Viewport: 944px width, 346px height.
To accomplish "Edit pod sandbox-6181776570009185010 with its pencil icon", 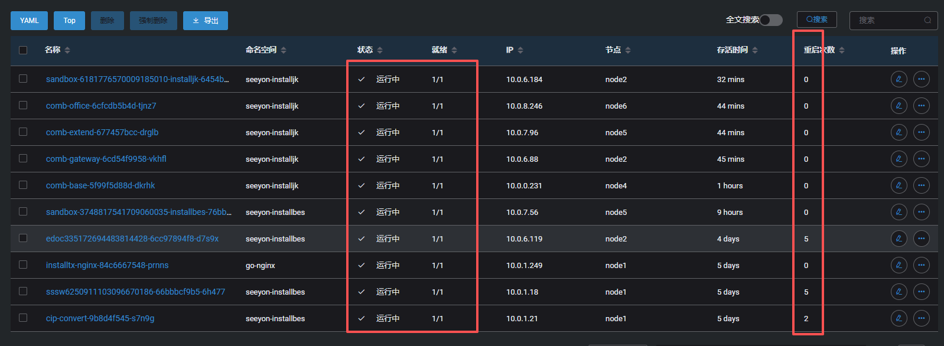I will click(899, 79).
